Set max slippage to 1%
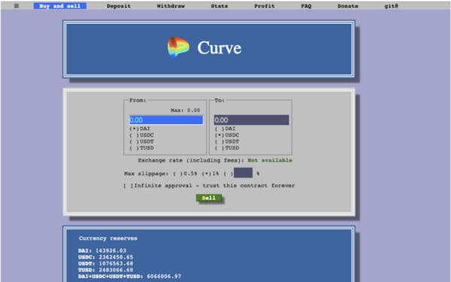 (x=210, y=174)
